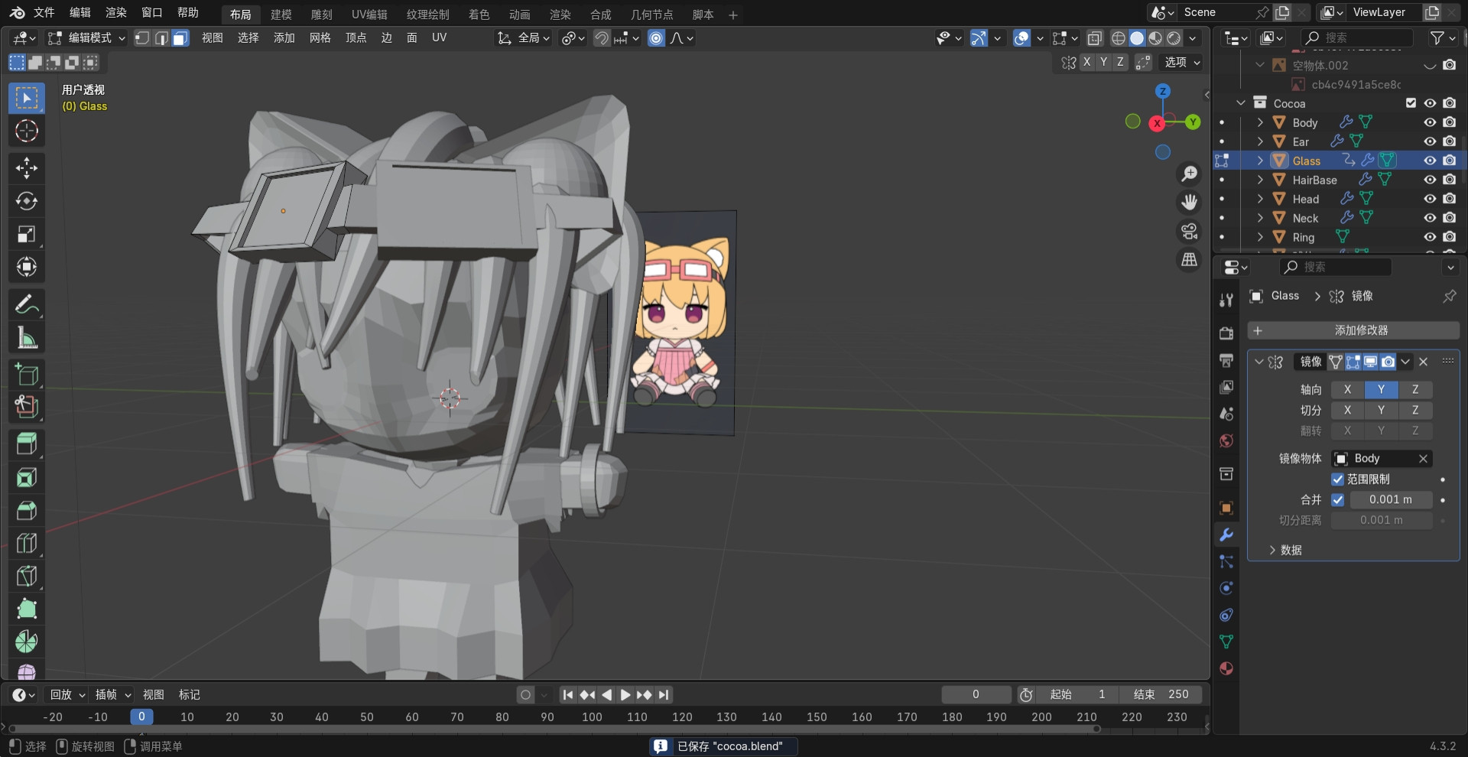Select the Scale tool
This screenshot has height=757, width=1468.
click(x=27, y=234)
